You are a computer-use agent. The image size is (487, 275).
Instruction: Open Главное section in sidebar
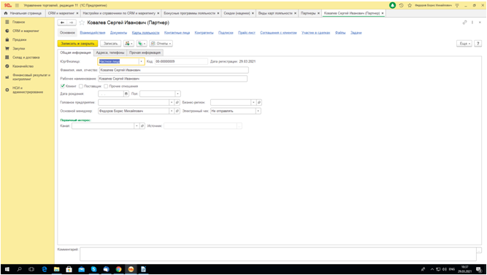click(19, 22)
